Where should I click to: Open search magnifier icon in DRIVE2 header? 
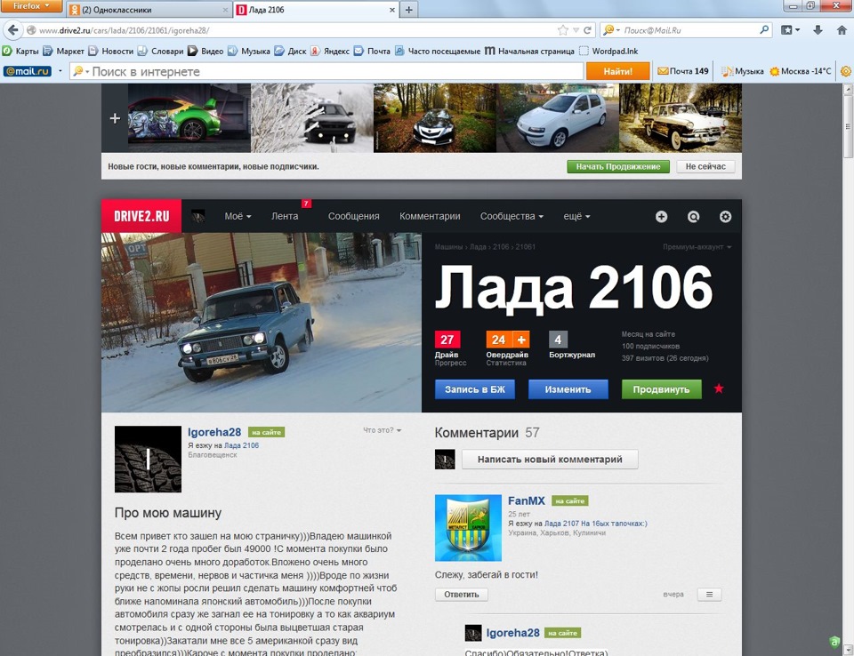[x=693, y=217]
